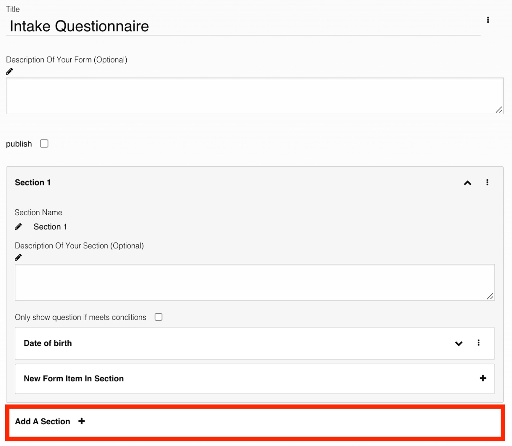The image size is (512, 446).
Task: Enable the publish checkbox
Action: point(44,144)
